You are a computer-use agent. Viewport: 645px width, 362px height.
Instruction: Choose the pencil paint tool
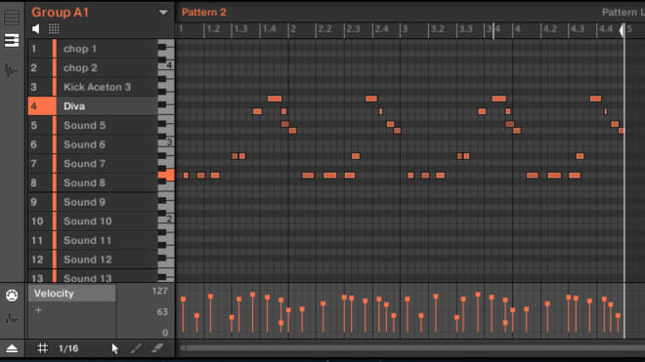[x=136, y=348]
